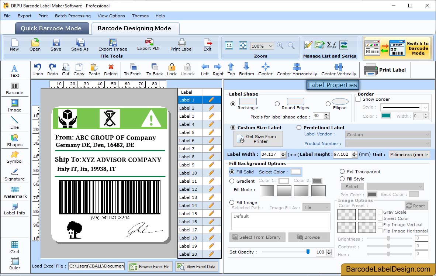Open the Label Vendor dropdown
The image size is (436, 276).
click(x=388, y=135)
